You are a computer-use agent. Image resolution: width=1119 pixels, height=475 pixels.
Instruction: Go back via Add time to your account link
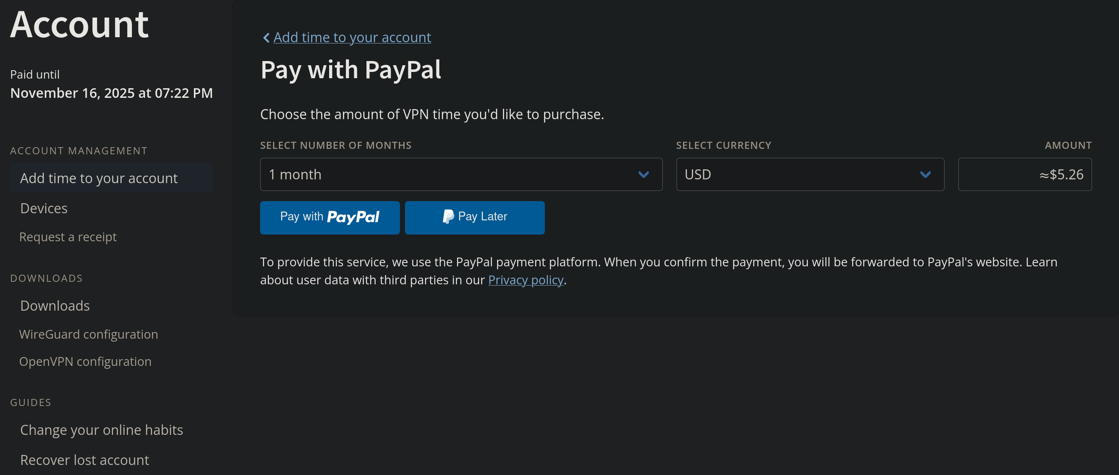tap(352, 38)
